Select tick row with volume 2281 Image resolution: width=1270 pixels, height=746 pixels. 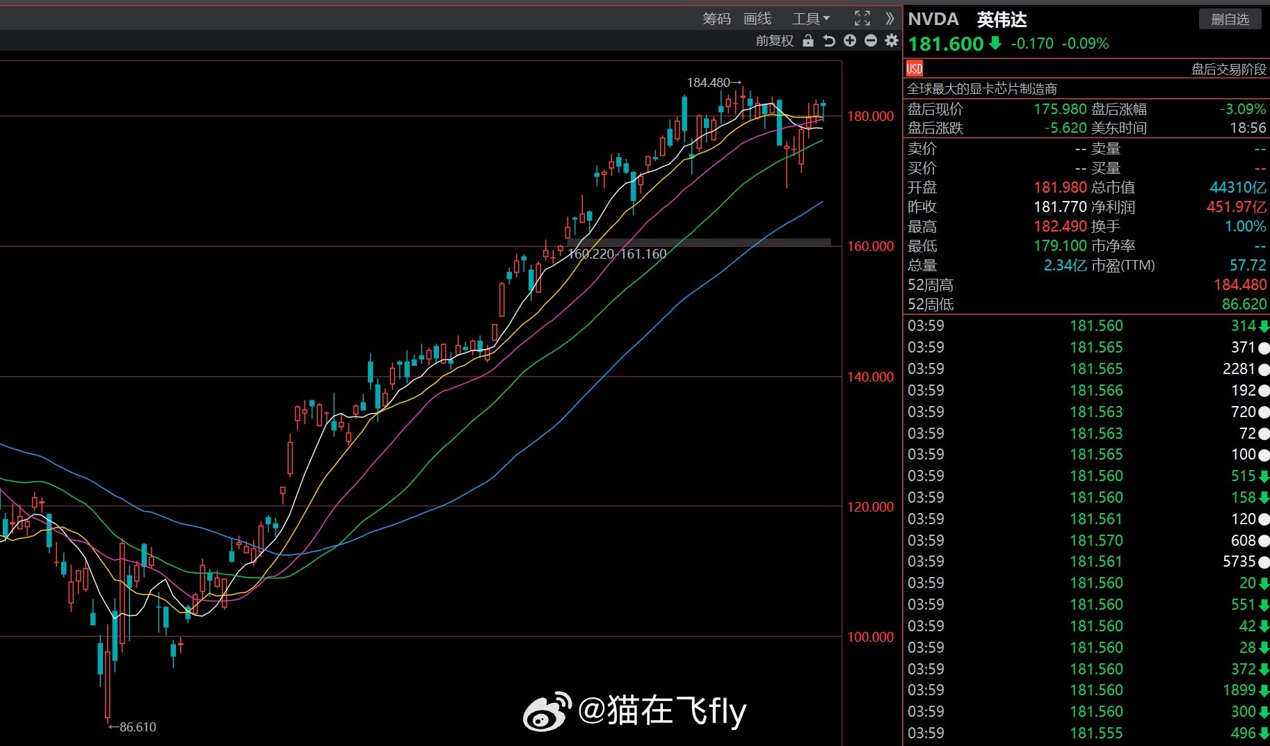pyautogui.click(x=1087, y=369)
